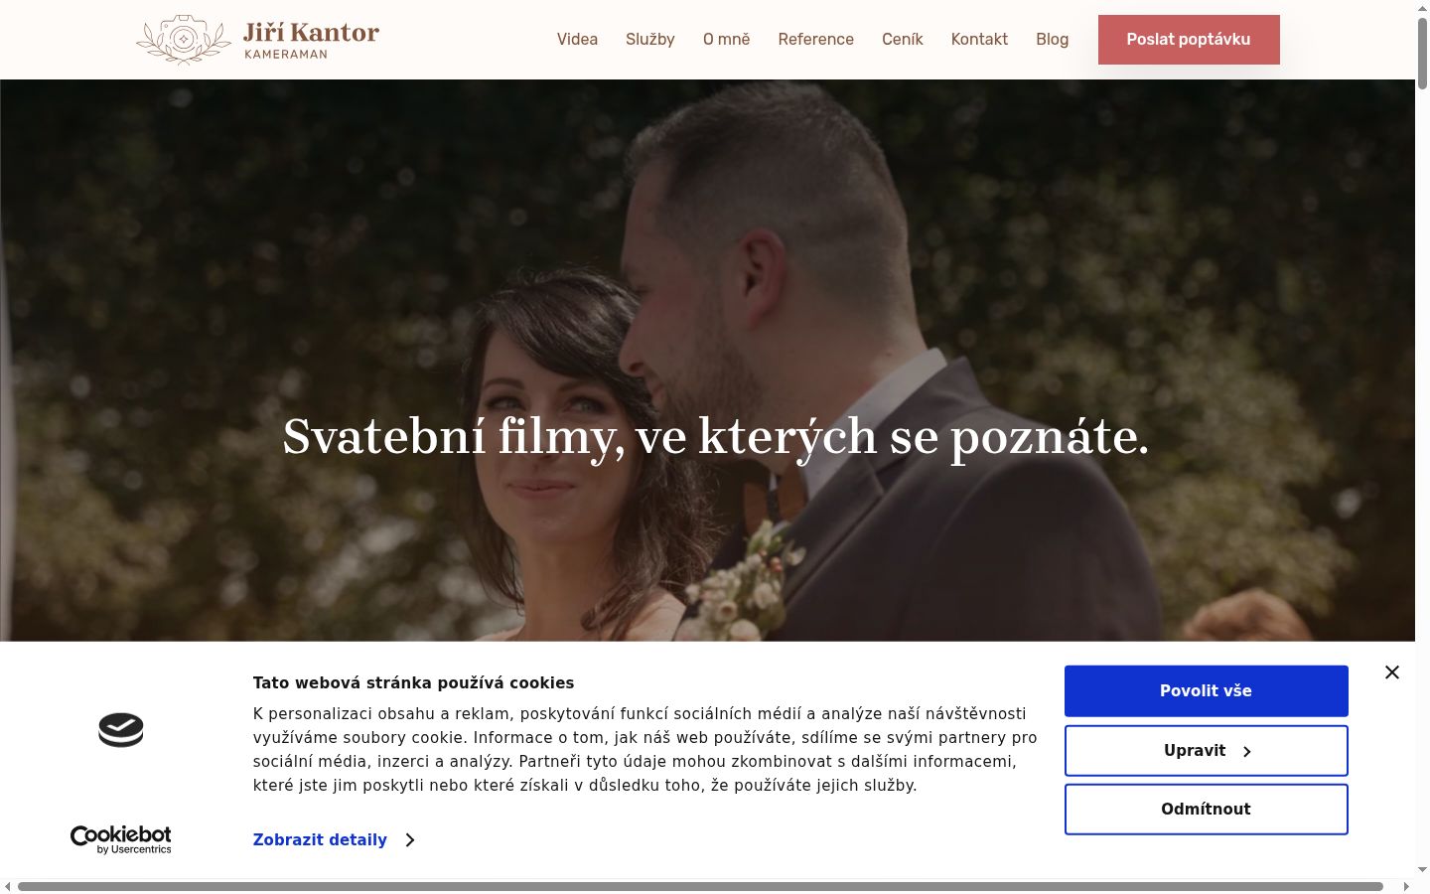Click the scroll up arrow
Screen dimensions: 1430x894
click(1422, 7)
